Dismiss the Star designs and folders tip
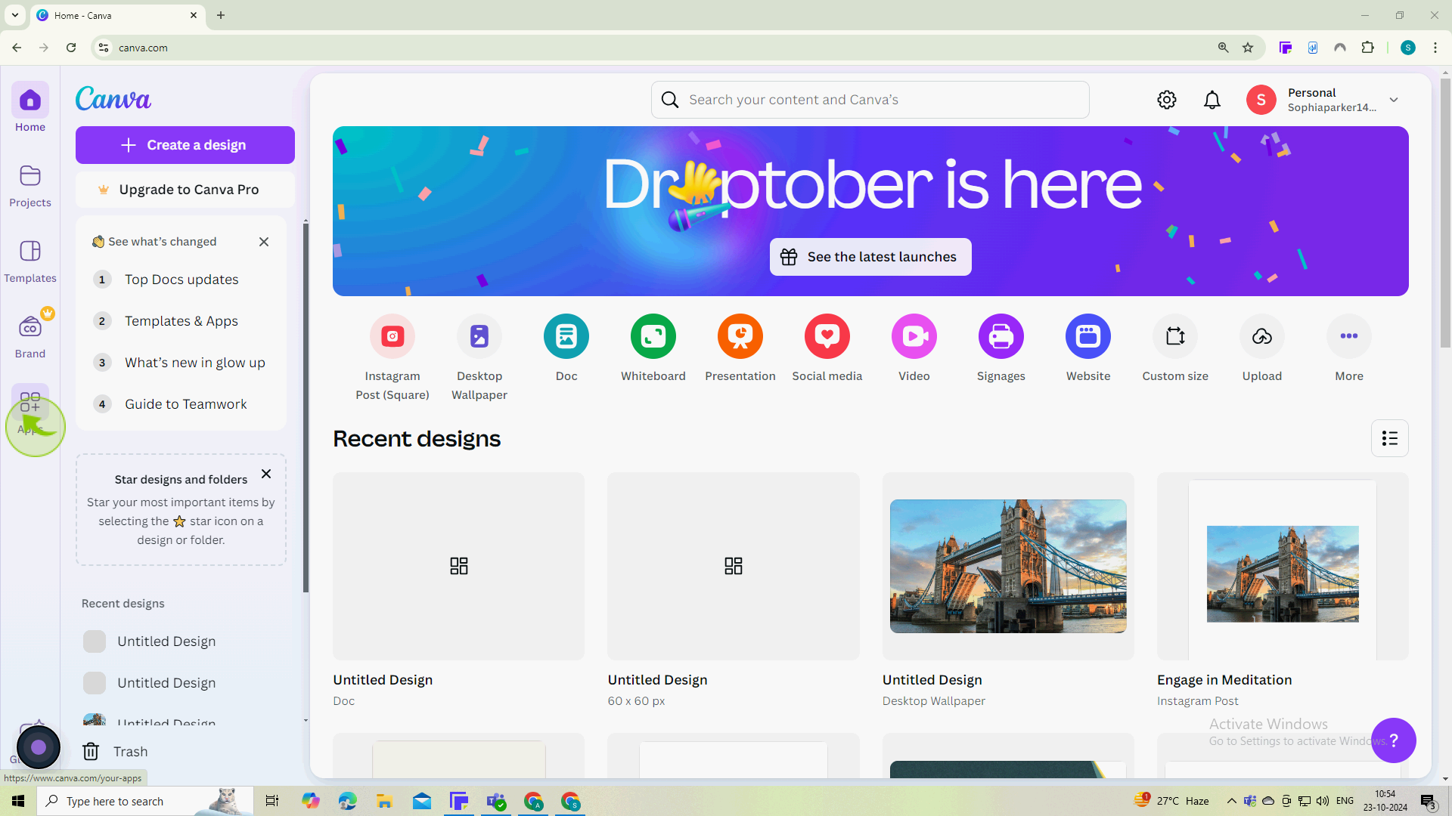The height and width of the screenshot is (816, 1452). [266, 474]
